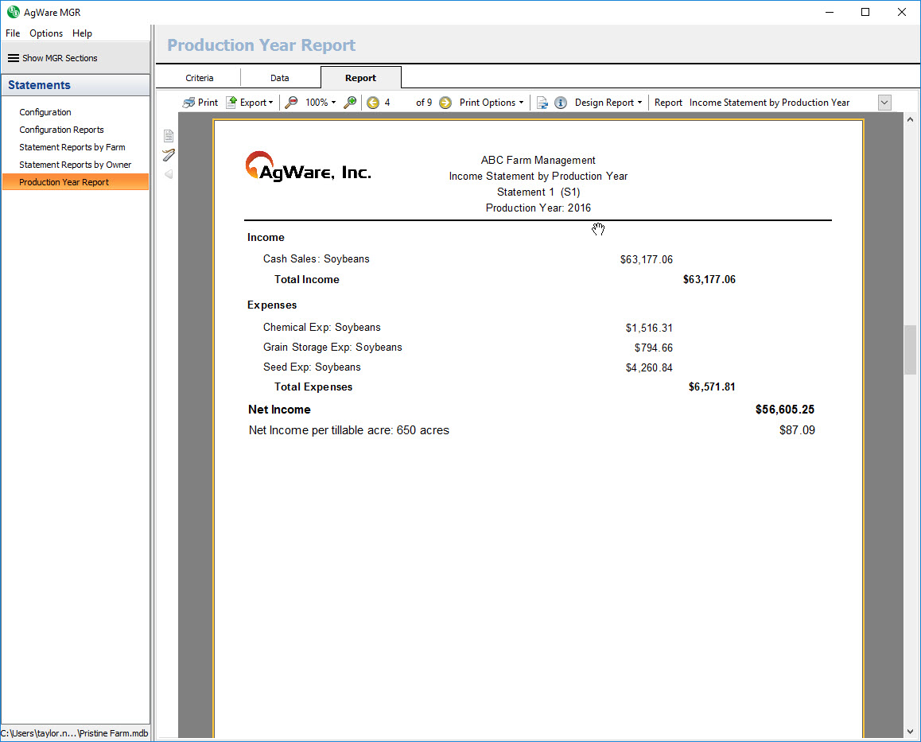Click the Print icon in the report toolbar

coord(189,103)
